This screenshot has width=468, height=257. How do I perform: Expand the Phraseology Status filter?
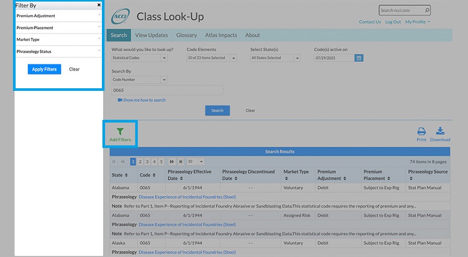pyautogui.click(x=58, y=51)
